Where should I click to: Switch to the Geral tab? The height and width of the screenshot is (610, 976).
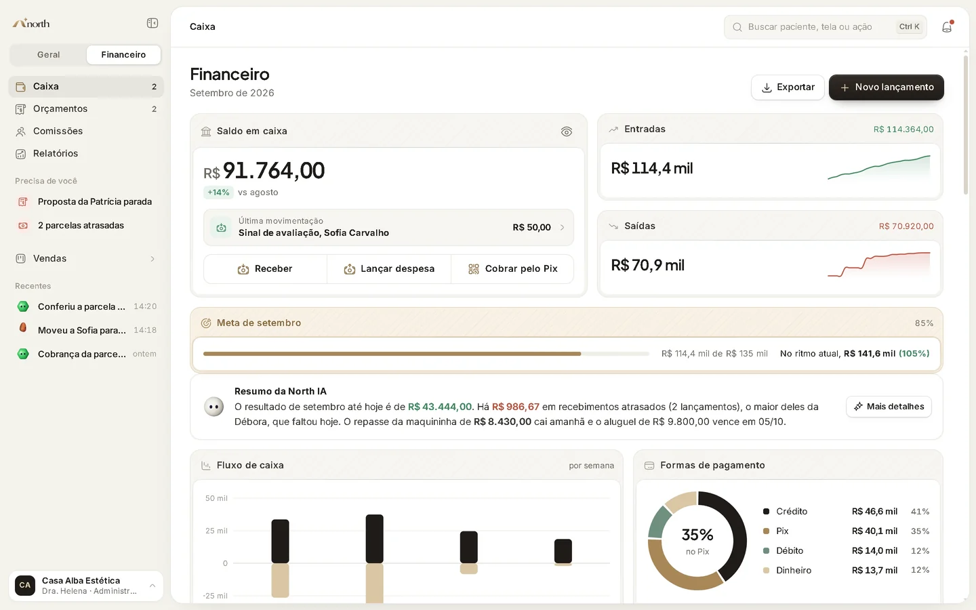point(49,55)
